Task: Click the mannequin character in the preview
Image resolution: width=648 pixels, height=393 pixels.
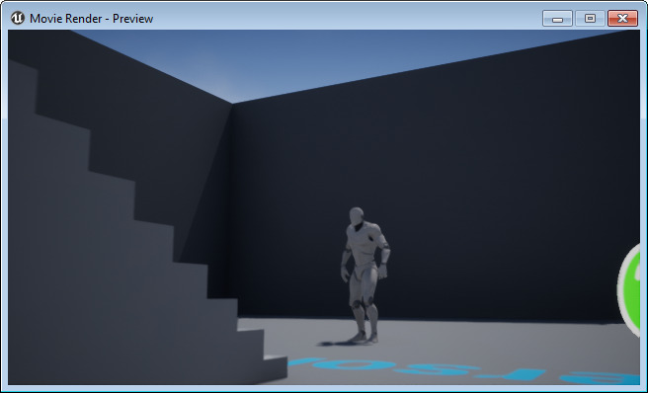Action: coord(365,275)
